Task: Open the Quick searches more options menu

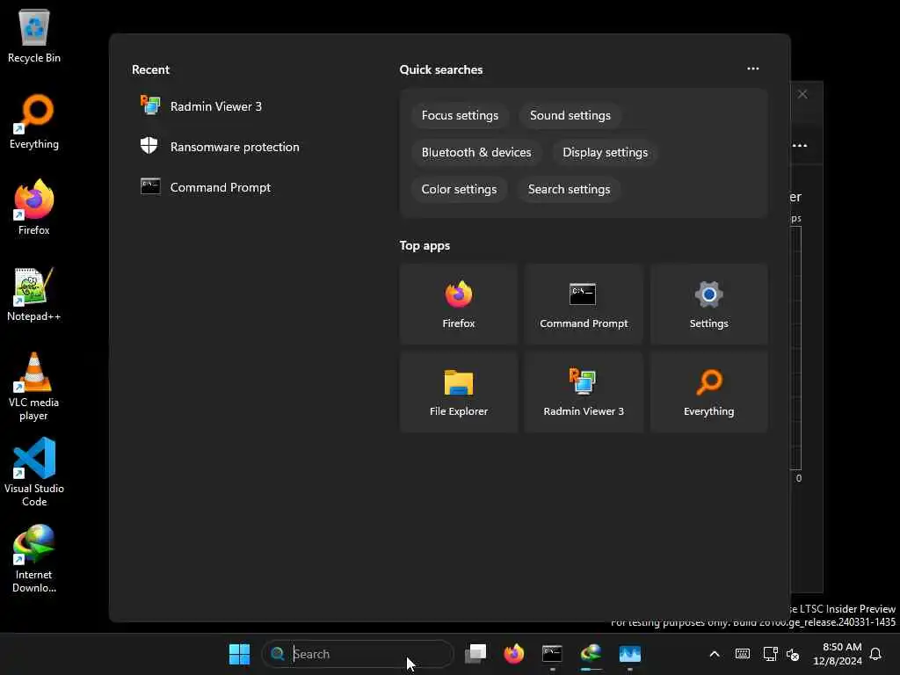Action: pyautogui.click(x=753, y=69)
